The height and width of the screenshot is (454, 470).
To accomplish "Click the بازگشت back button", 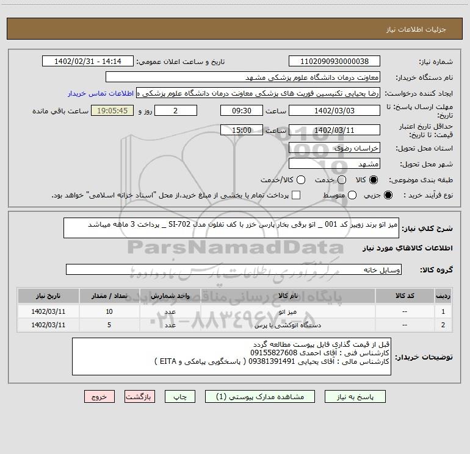I will (x=140, y=397).
